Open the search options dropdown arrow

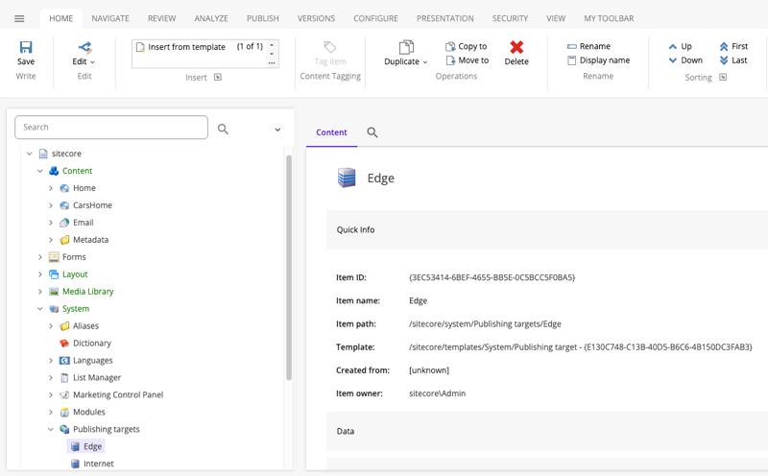tap(277, 130)
